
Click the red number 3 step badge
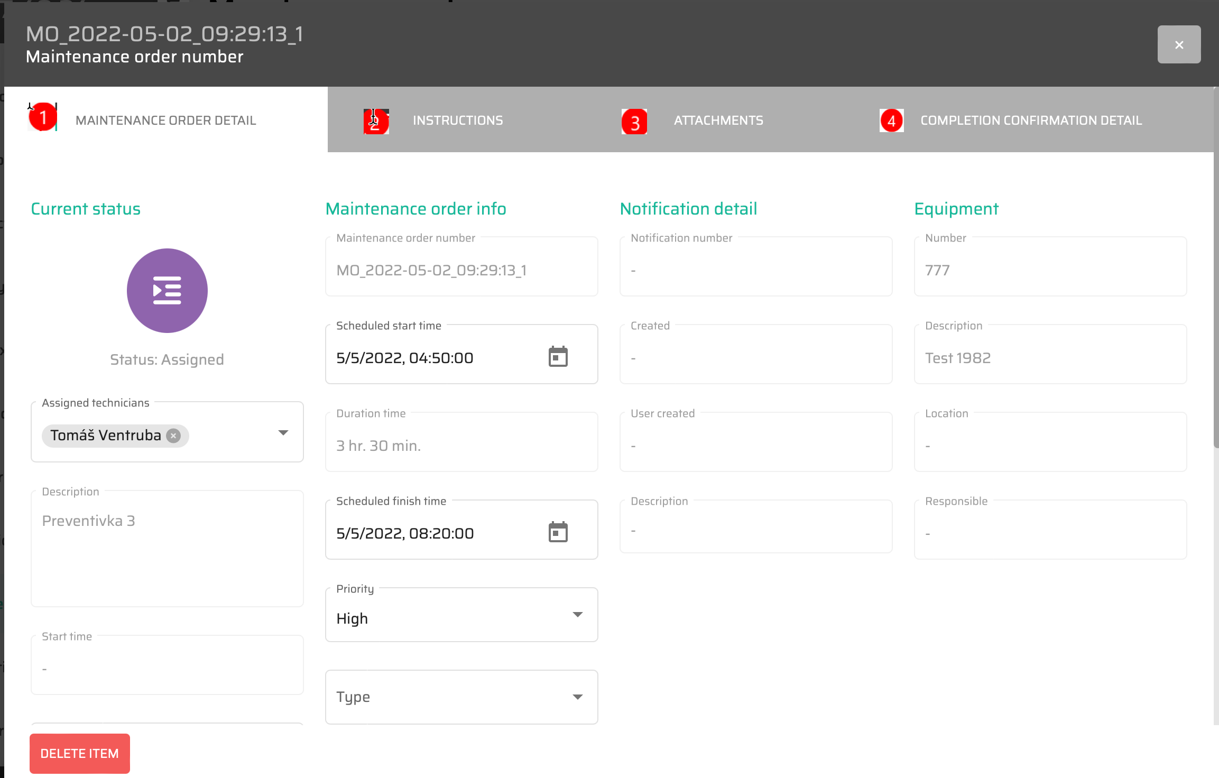point(634,122)
